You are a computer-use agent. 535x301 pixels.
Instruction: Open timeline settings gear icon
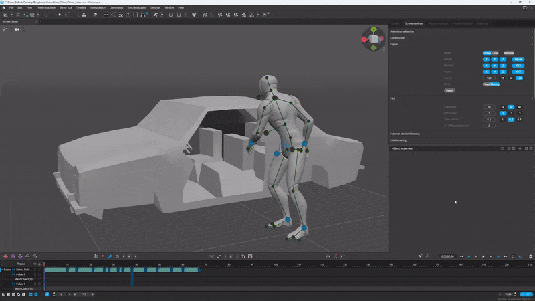click(531, 256)
